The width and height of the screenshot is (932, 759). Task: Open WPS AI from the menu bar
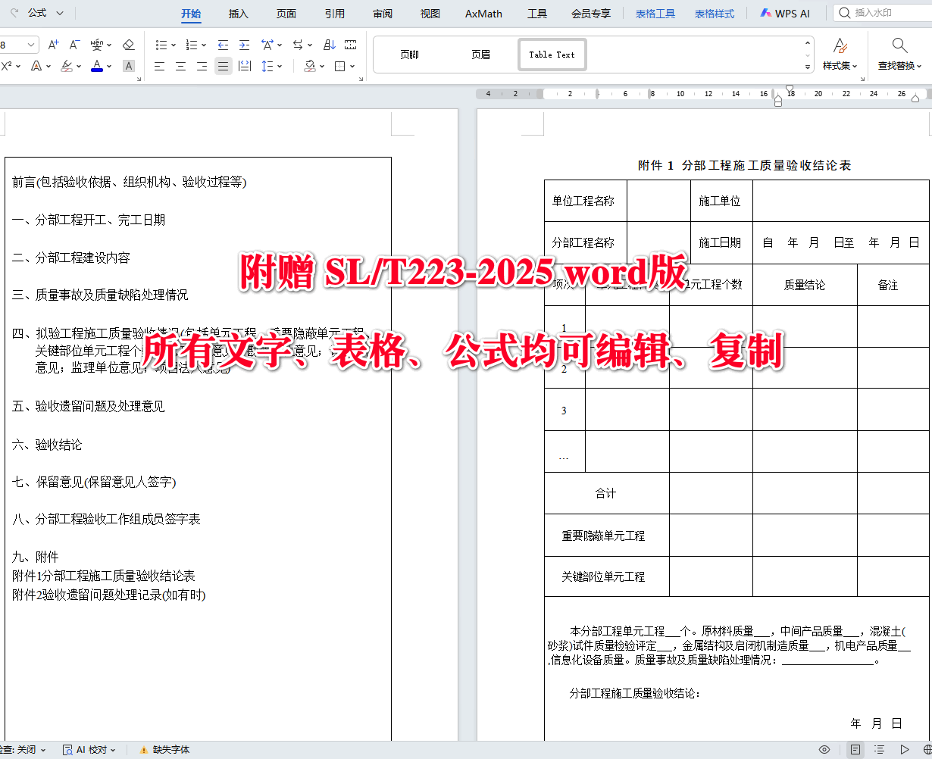785,13
